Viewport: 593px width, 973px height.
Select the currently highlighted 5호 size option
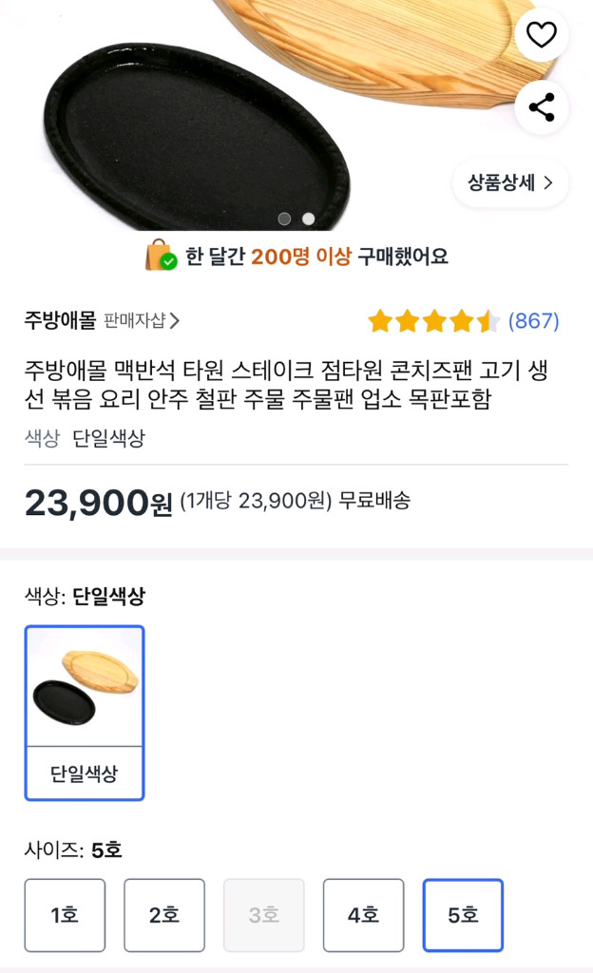(463, 914)
